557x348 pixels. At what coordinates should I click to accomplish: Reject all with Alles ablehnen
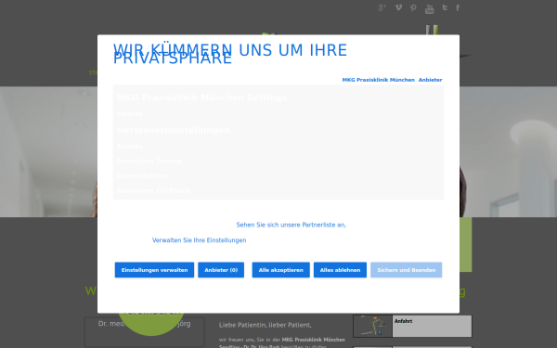[340, 270]
